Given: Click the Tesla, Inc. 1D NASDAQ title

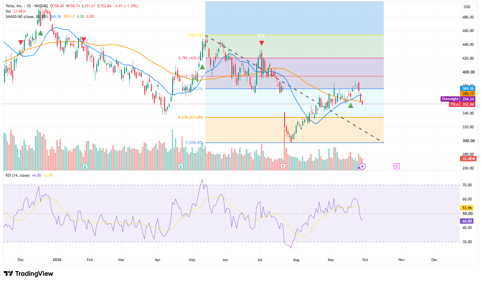Looking at the screenshot, I should point(27,6).
